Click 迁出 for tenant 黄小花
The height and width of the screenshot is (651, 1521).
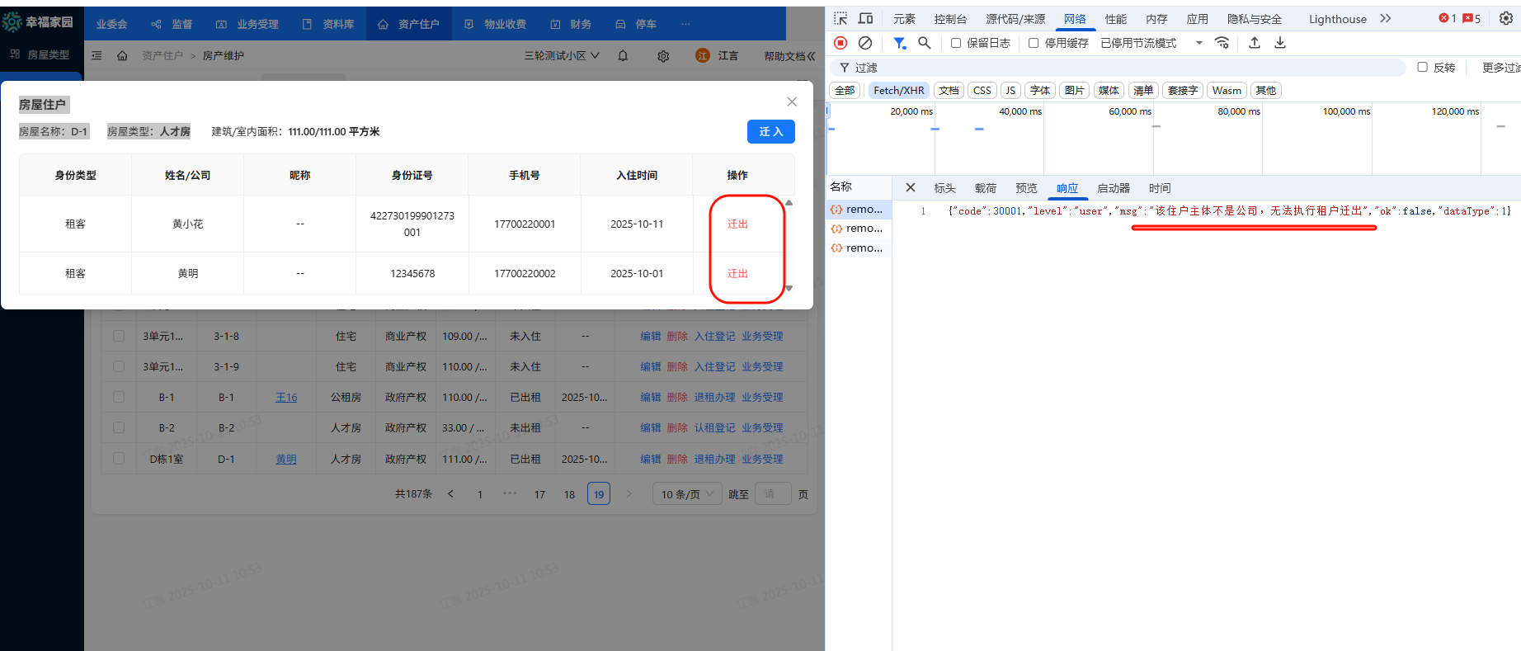point(737,224)
